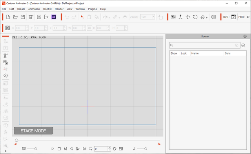Screen dimensions: 251x154
Task: Open the text bubble sidebar icon
Action: coord(5,75)
